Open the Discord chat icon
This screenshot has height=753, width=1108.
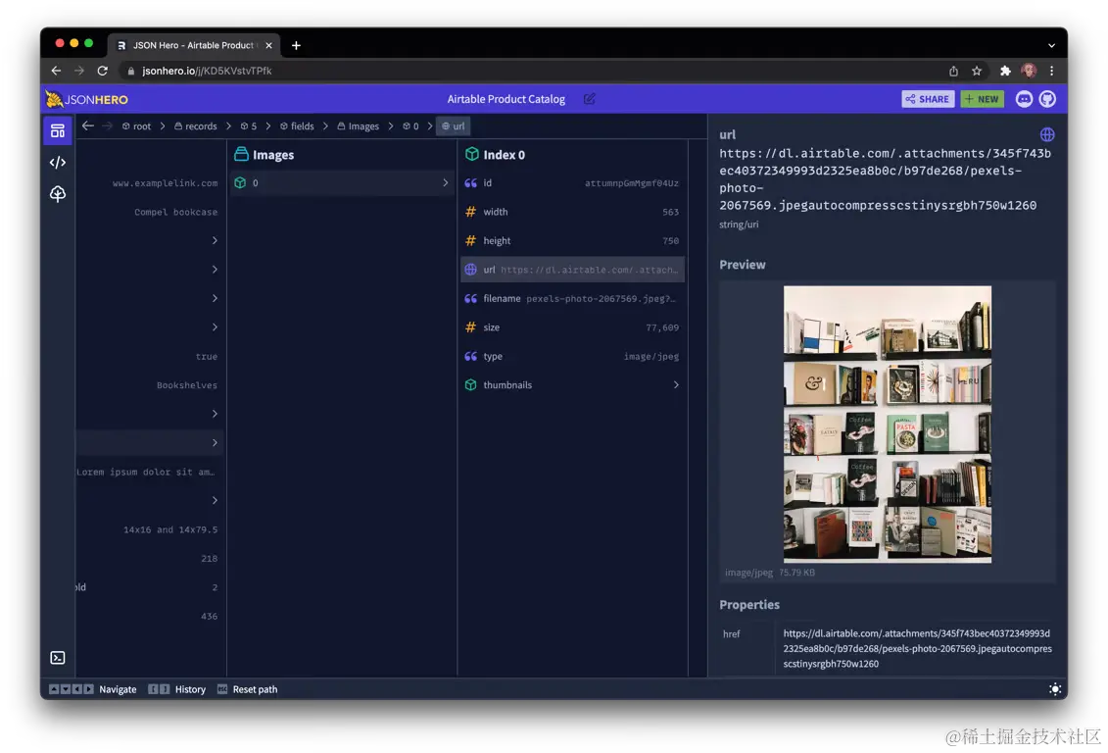pyautogui.click(x=1024, y=99)
